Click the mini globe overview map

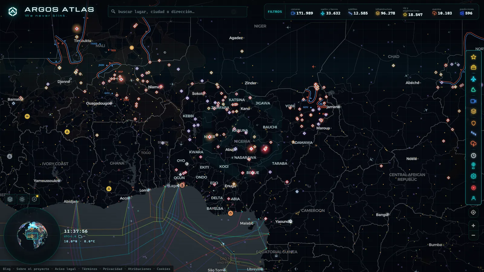pos(32,235)
